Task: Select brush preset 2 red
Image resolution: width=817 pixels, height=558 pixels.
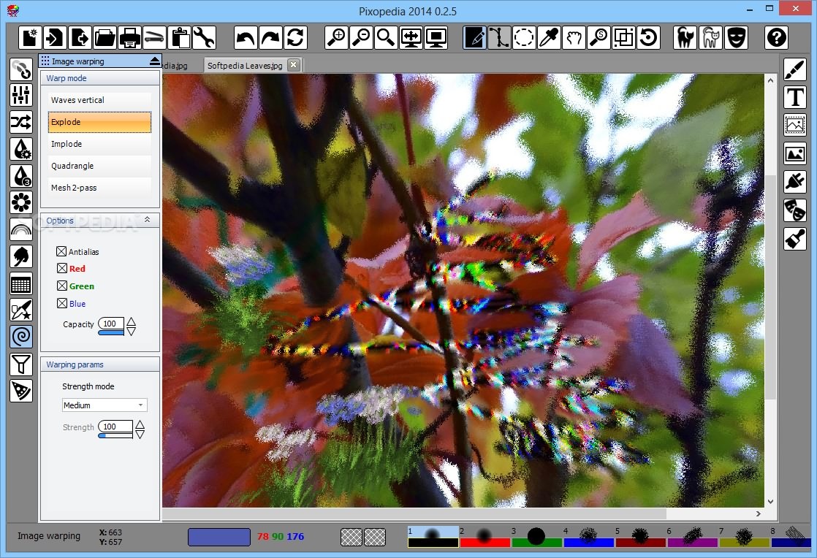Action: [484, 536]
